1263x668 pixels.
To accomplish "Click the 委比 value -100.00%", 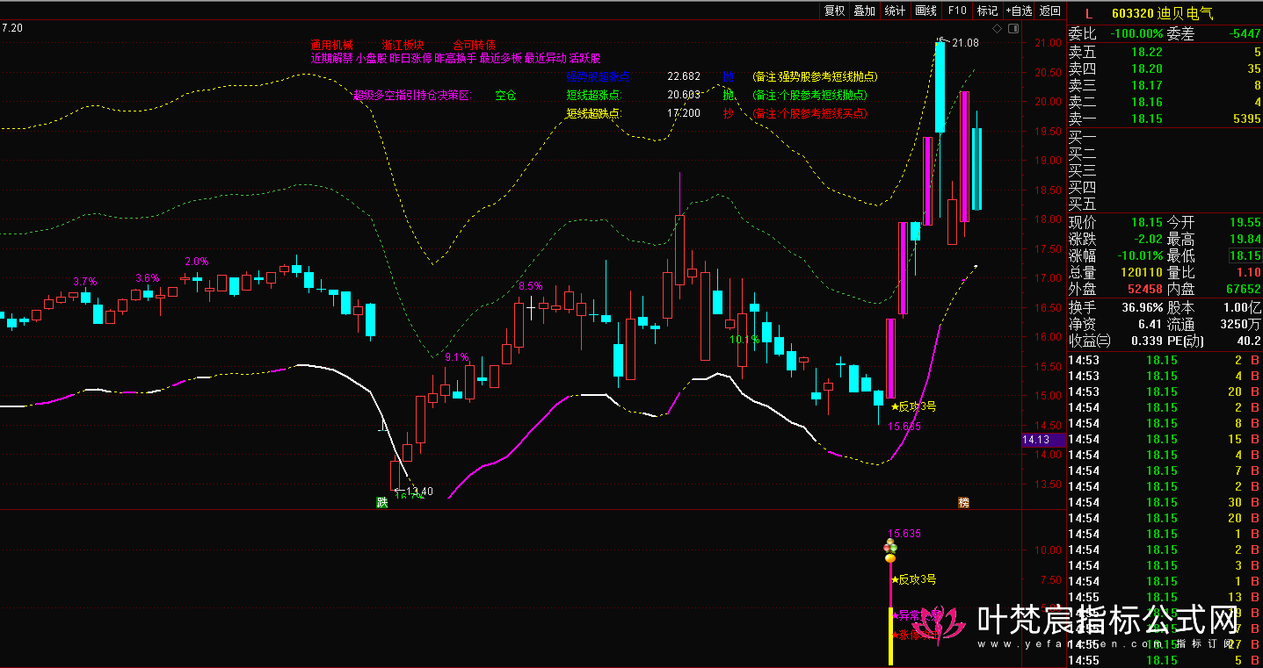I will 1136,34.
